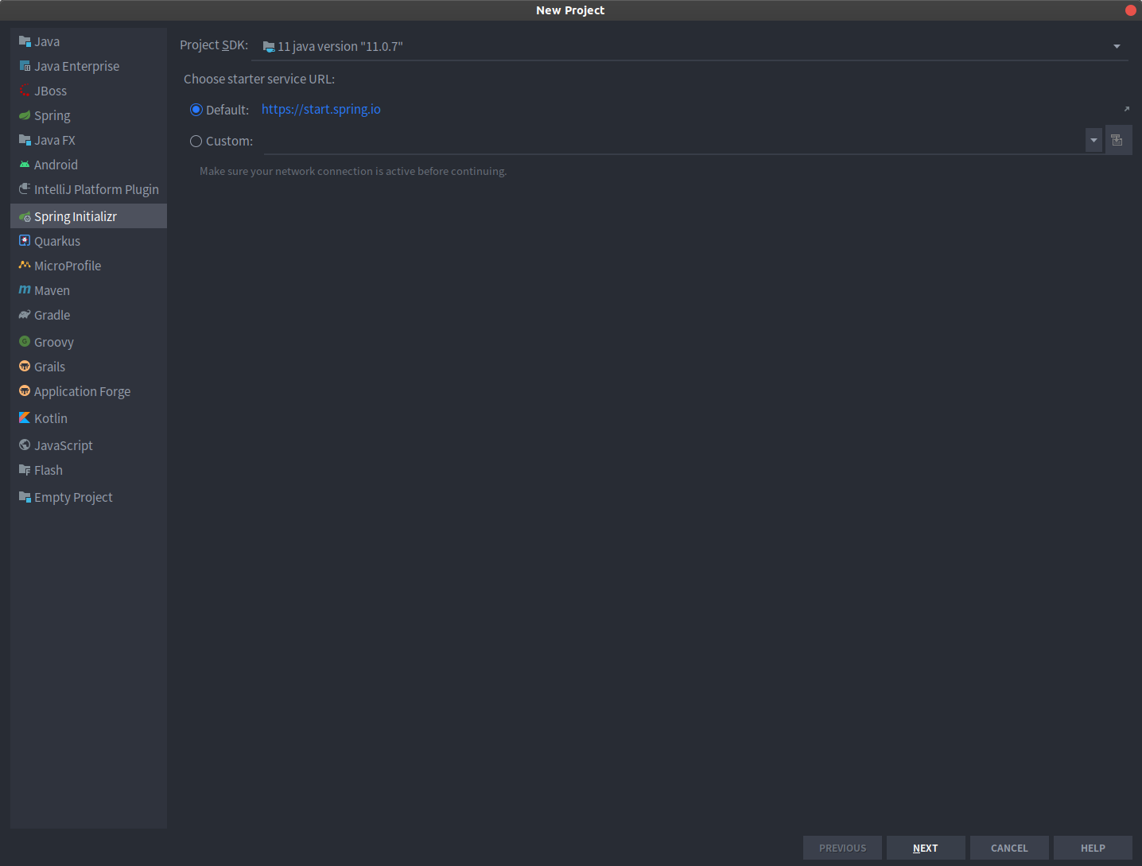The width and height of the screenshot is (1142, 866).
Task: Select the JBoss list entry
Action: tap(88, 91)
